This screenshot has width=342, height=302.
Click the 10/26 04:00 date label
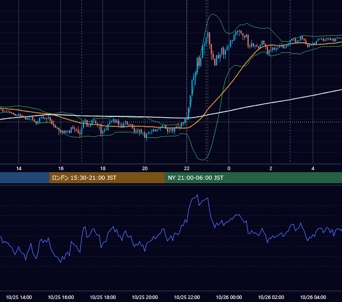click(313, 297)
